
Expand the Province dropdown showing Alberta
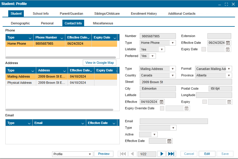click(229, 76)
